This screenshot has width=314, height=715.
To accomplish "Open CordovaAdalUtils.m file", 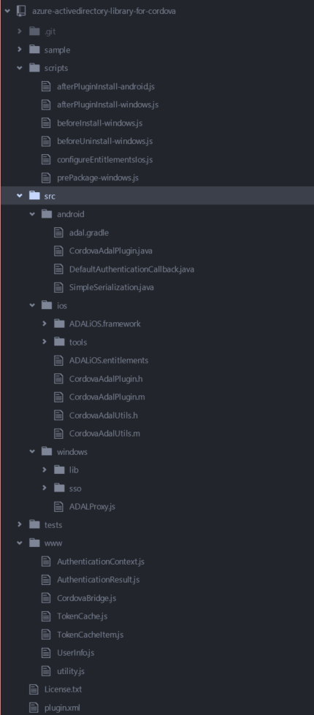I will tap(104, 433).
